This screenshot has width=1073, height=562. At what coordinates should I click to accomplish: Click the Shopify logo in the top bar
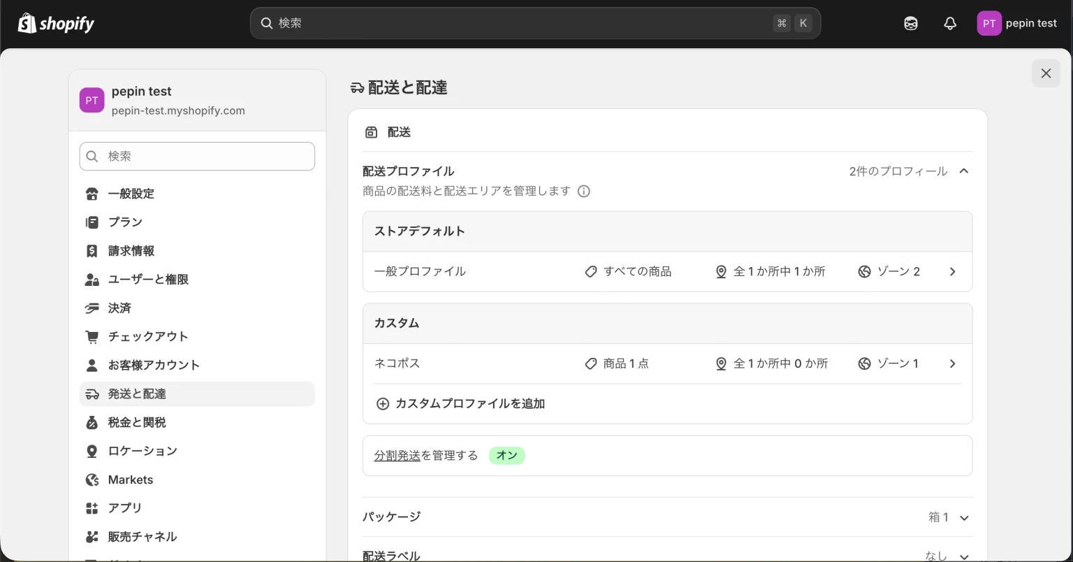[56, 22]
